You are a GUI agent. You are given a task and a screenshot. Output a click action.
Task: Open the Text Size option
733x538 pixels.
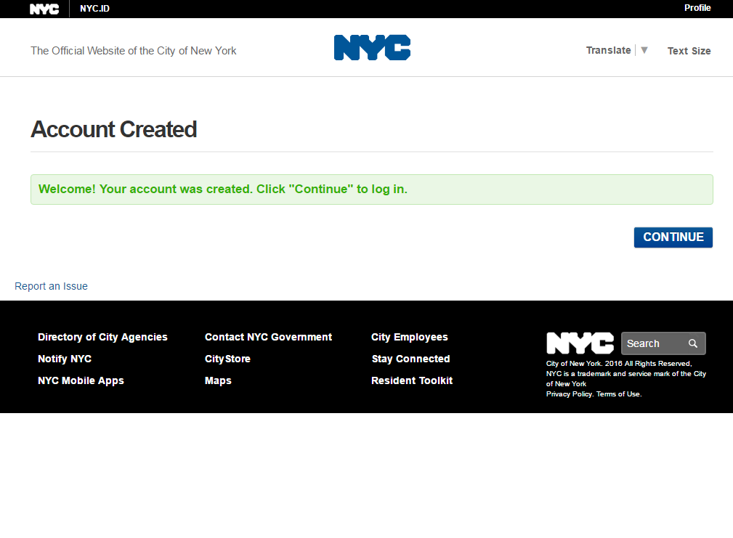pos(689,51)
